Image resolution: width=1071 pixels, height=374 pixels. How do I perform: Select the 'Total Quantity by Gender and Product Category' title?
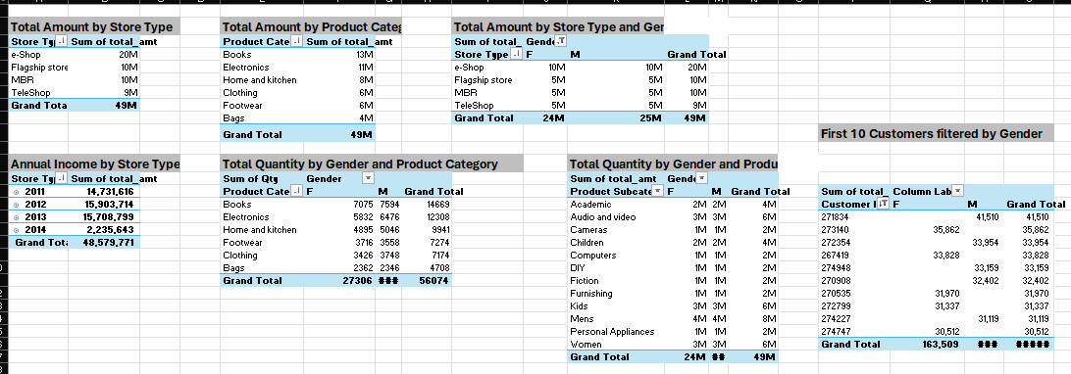point(372,164)
